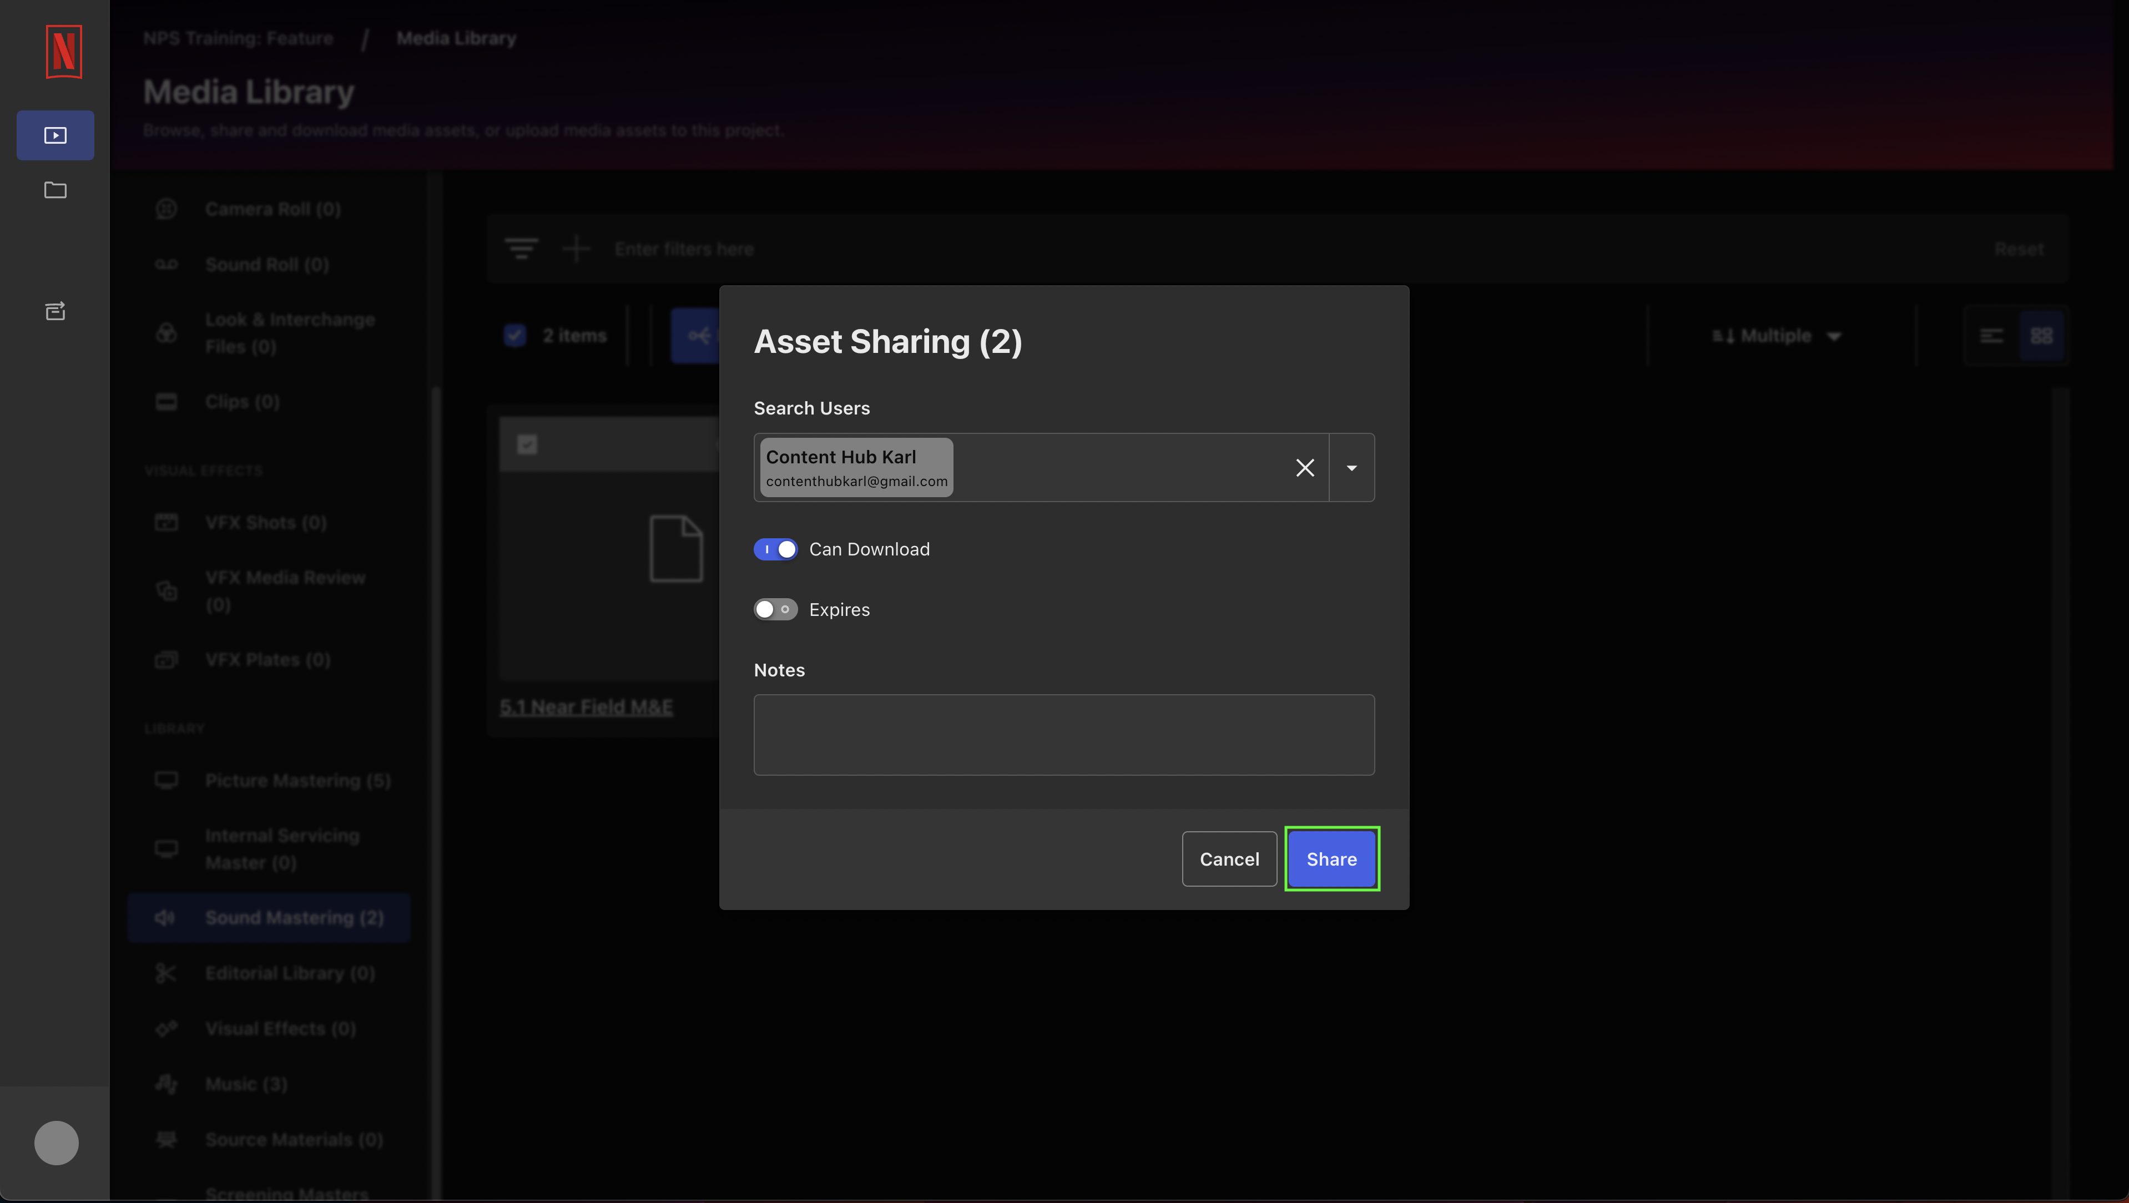2129x1203 pixels.
Task: Switch to grid view icon
Action: [x=2041, y=336]
